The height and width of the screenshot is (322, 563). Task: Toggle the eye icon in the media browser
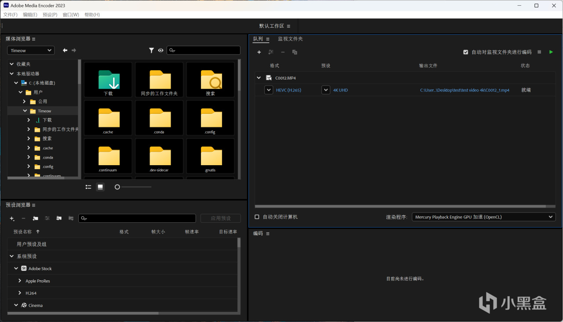(161, 51)
